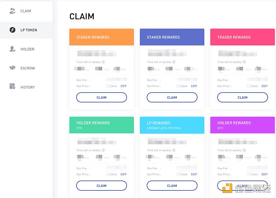The height and width of the screenshot is (198, 276).
Task: Edit gas price on iBTC Holder Rewards
Action: click(264, 175)
